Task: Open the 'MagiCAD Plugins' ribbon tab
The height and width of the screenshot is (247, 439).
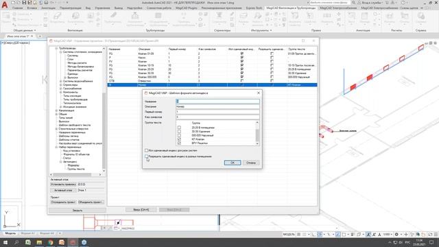Action: coord(187,8)
